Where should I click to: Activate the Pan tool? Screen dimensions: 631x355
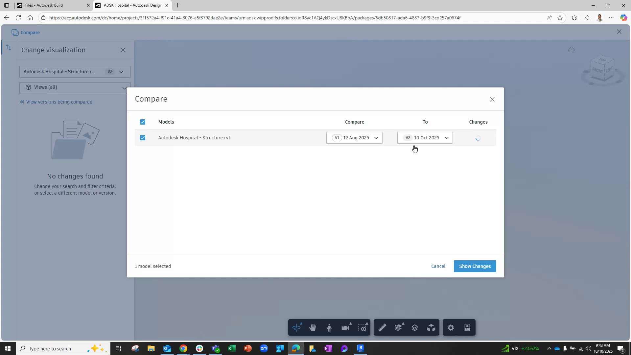(x=313, y=327)
